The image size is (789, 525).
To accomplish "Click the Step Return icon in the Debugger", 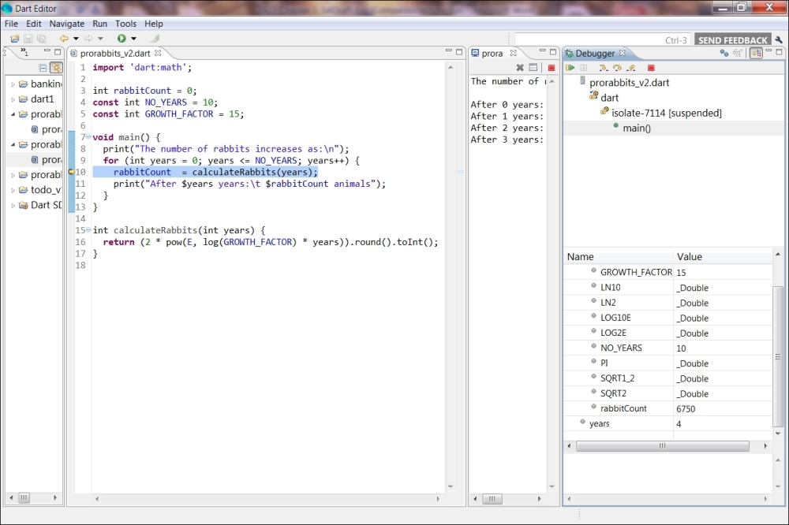I will click(629, 66).
